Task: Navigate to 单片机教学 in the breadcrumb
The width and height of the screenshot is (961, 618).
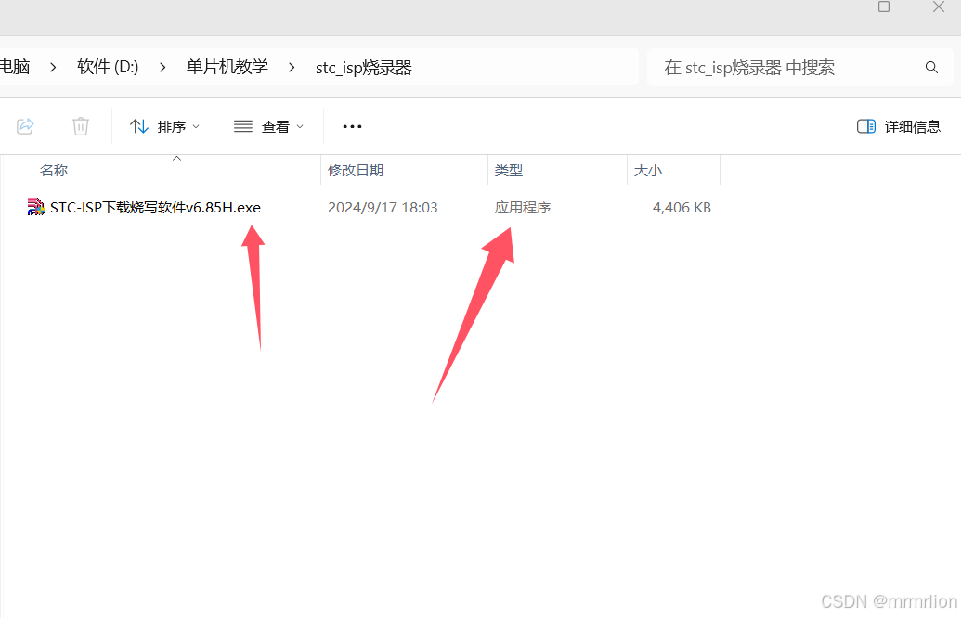Action: [227, 67]
